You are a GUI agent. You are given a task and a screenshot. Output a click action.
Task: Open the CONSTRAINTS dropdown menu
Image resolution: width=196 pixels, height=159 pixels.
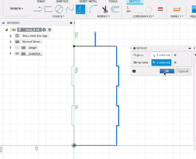[143, 16]
